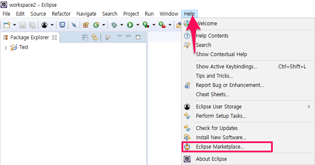Click the Run External Tools icon
The image size is (315, 165).
click(x=162, y=25)
